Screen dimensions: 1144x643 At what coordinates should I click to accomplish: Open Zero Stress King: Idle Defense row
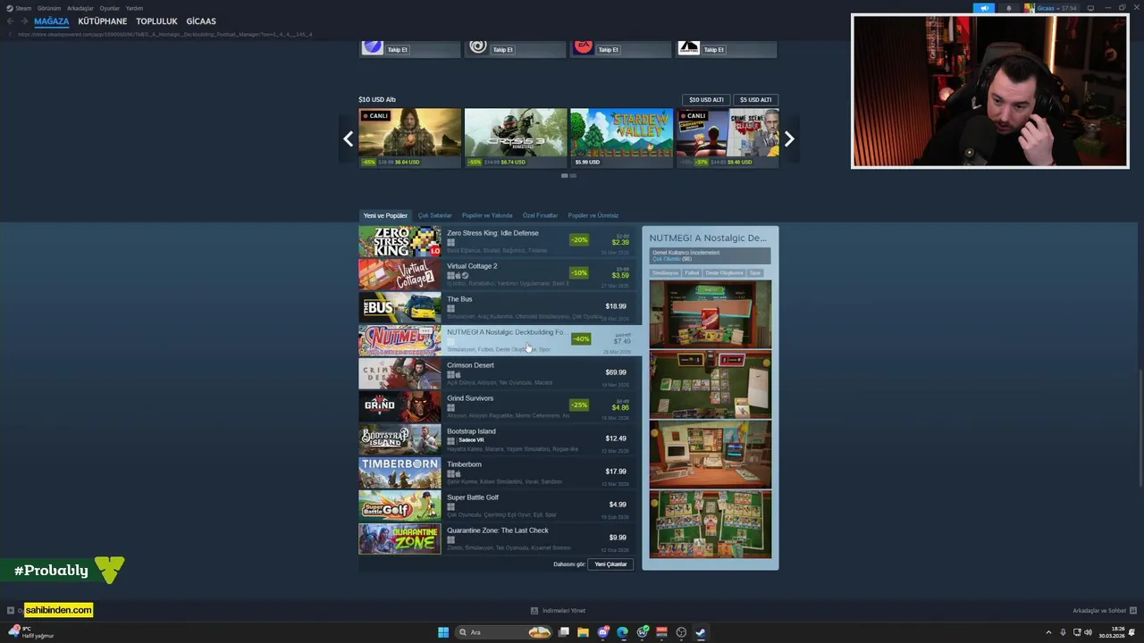tap(496, 241)
